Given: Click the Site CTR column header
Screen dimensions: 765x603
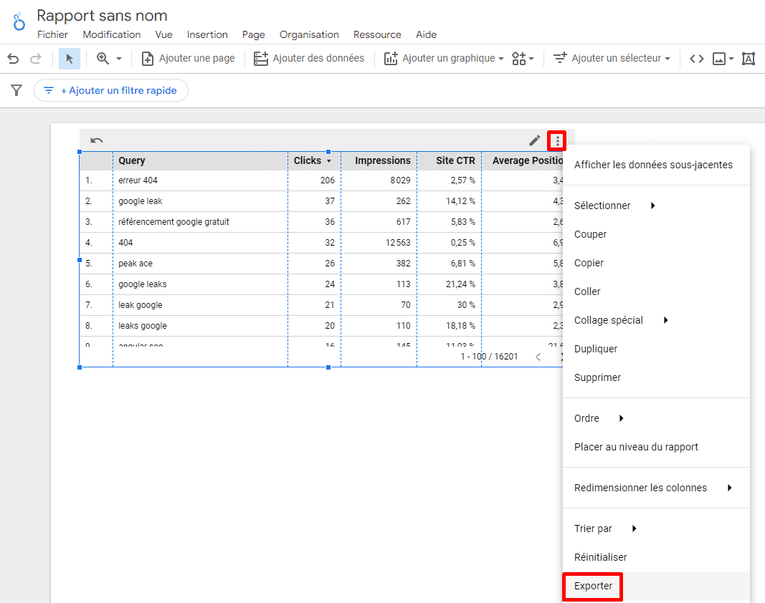Looking at the screenshot, I should (x=455, y=161).
